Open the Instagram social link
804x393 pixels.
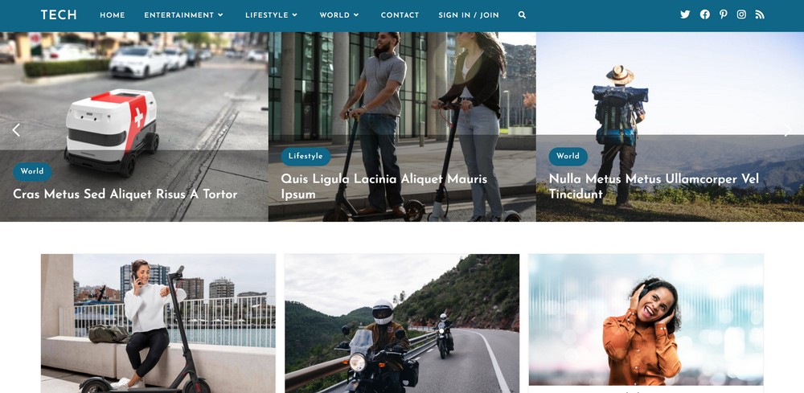pyautogui.click(x=741, y=14)
